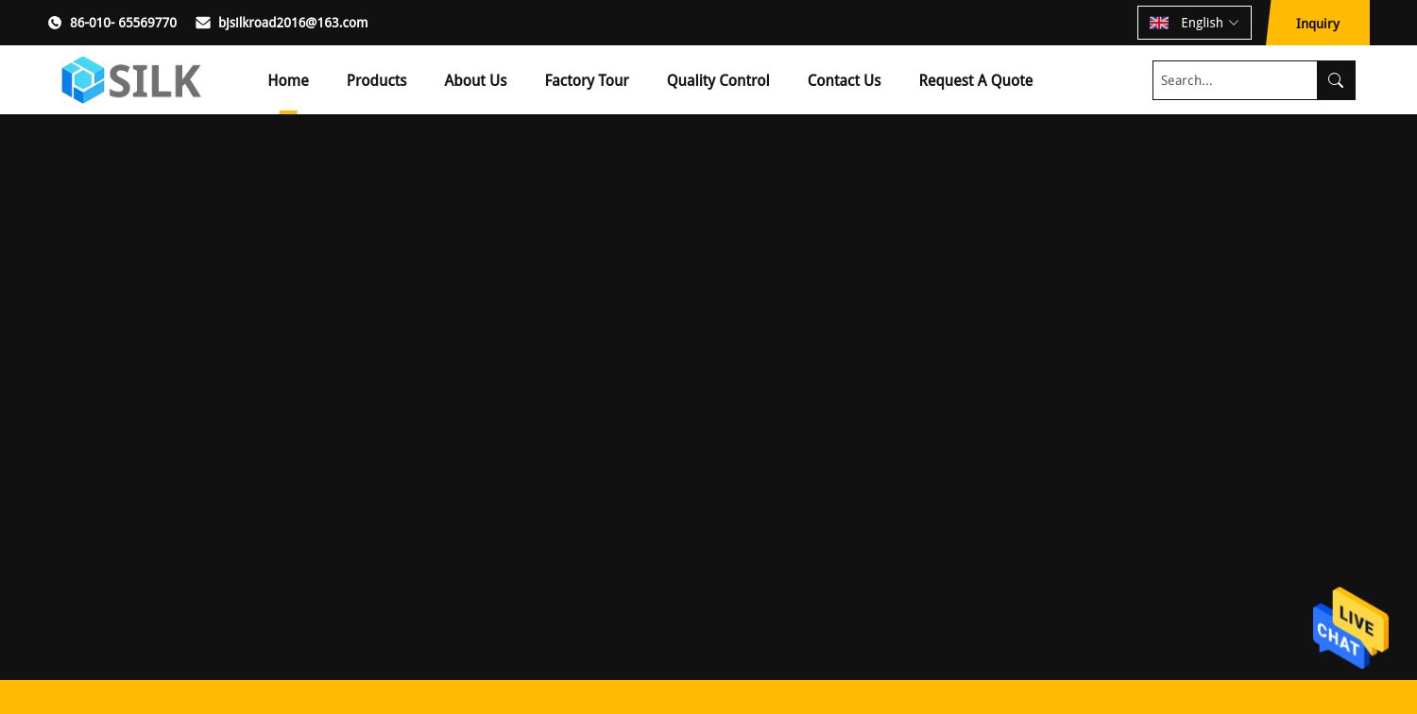Open the Products menu
Screen dimensions: 1417x714
[376, 80]
